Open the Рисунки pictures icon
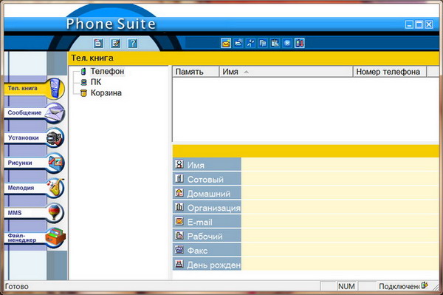The image size is (443, 295). click(x=55, y=163)
